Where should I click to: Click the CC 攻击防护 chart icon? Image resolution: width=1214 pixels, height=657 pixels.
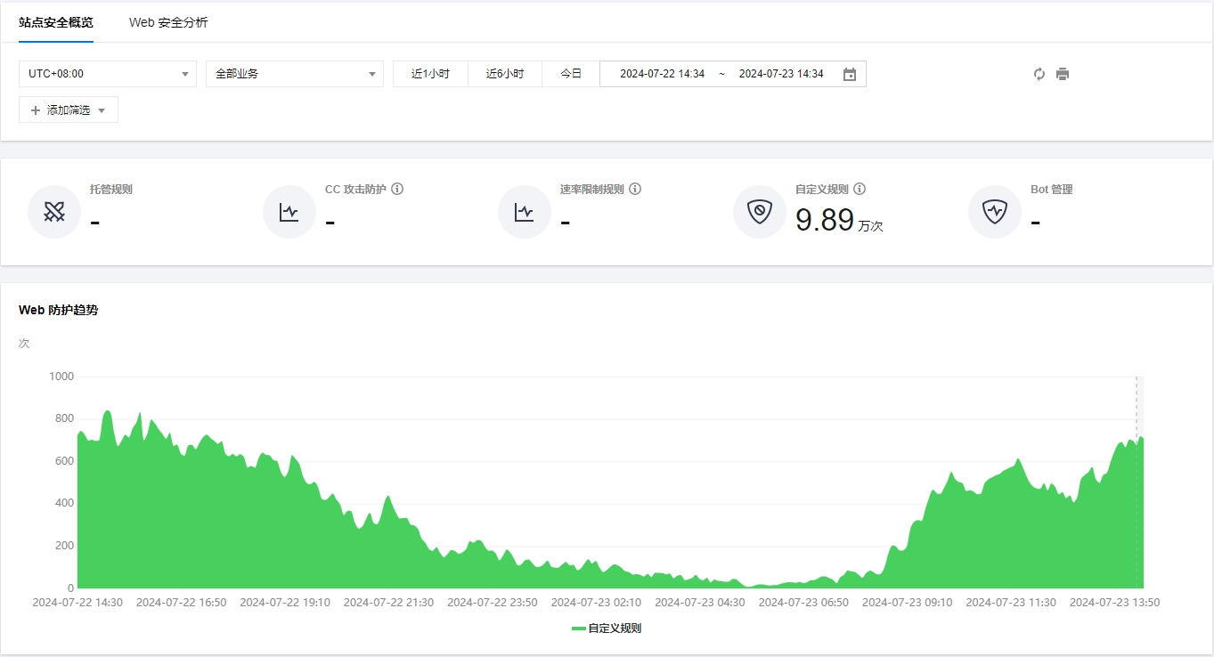[x=289, y=212]
